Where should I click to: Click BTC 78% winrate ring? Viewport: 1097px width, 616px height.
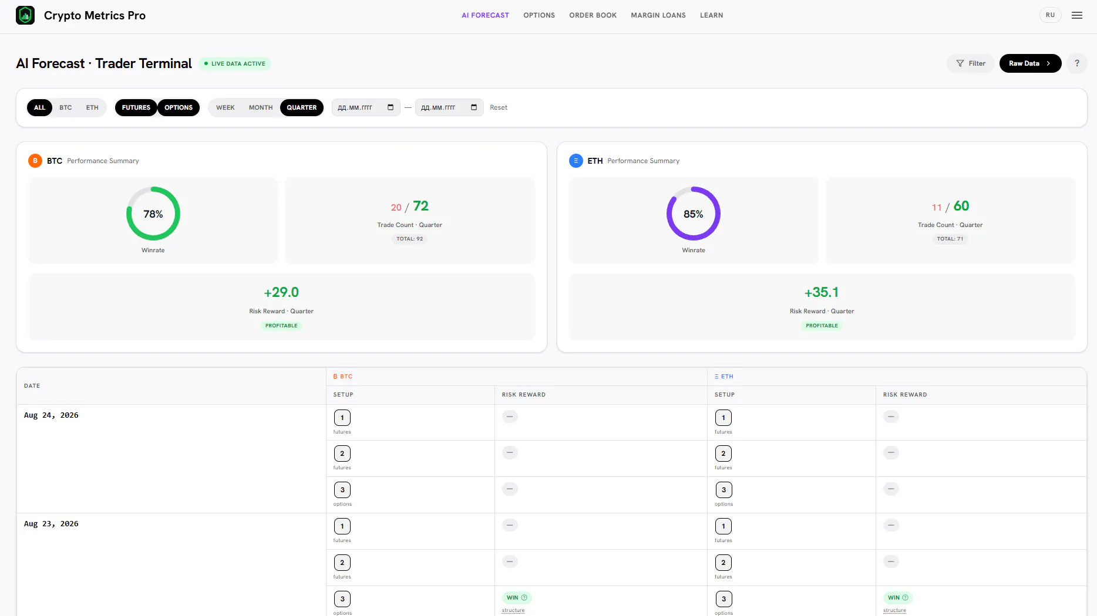153,214
